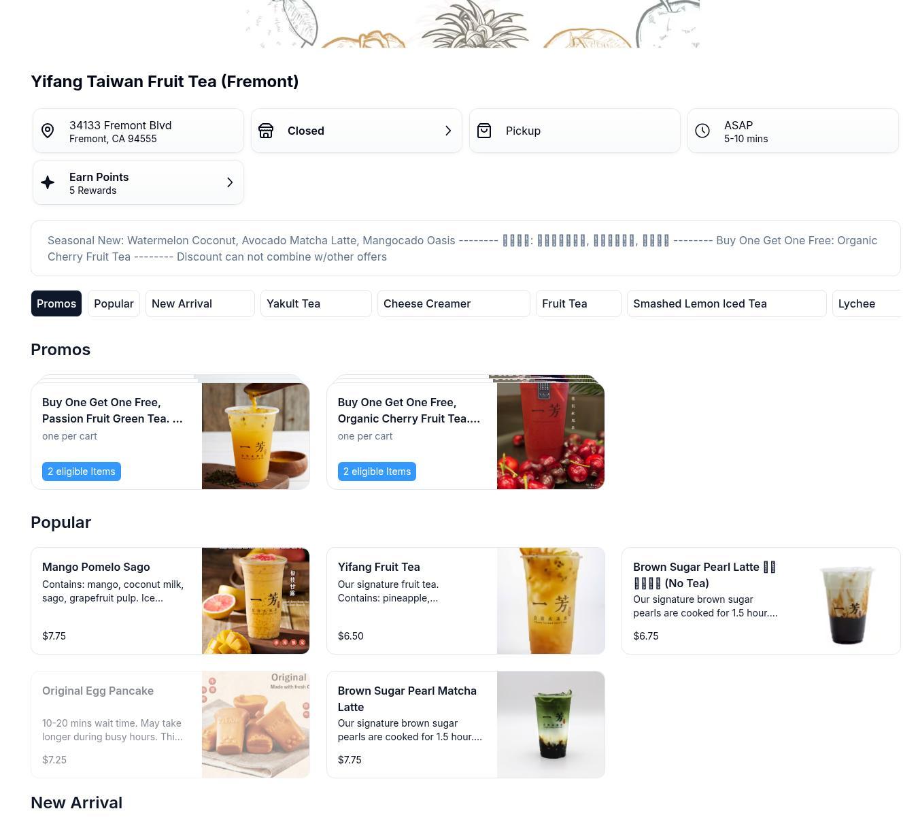Click one per cart under Organic Cherry promo
Viewport: 918px width, 826px height.
[x=365, y=436]
